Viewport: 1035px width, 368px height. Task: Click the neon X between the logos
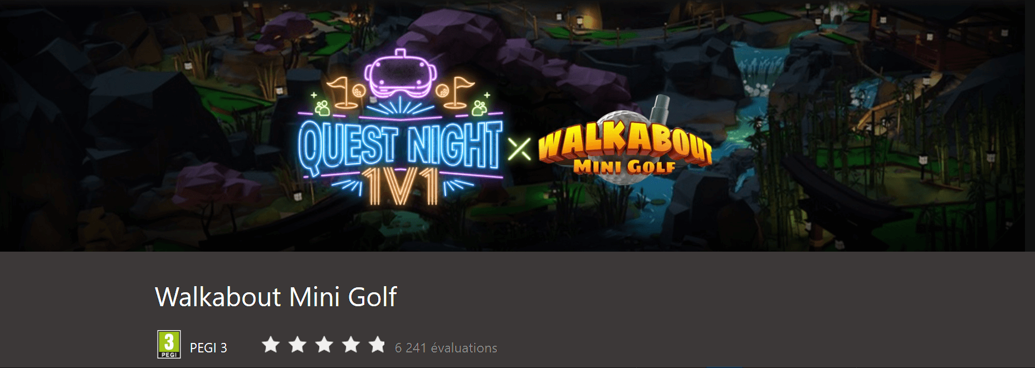[x=520, y=148]
